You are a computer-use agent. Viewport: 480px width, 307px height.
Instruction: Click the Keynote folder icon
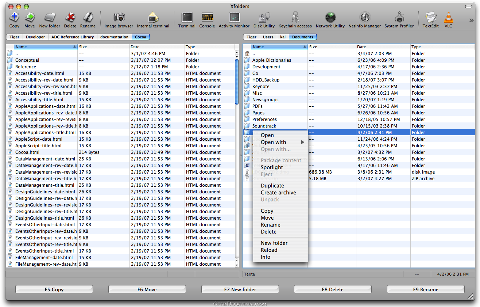click(x=247, y=87)
